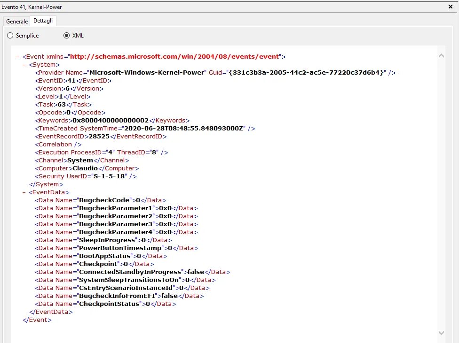This screenshot has height=343, width=459.
Task: Collapse the Event root XML node
Action: (x=18, y=57)
